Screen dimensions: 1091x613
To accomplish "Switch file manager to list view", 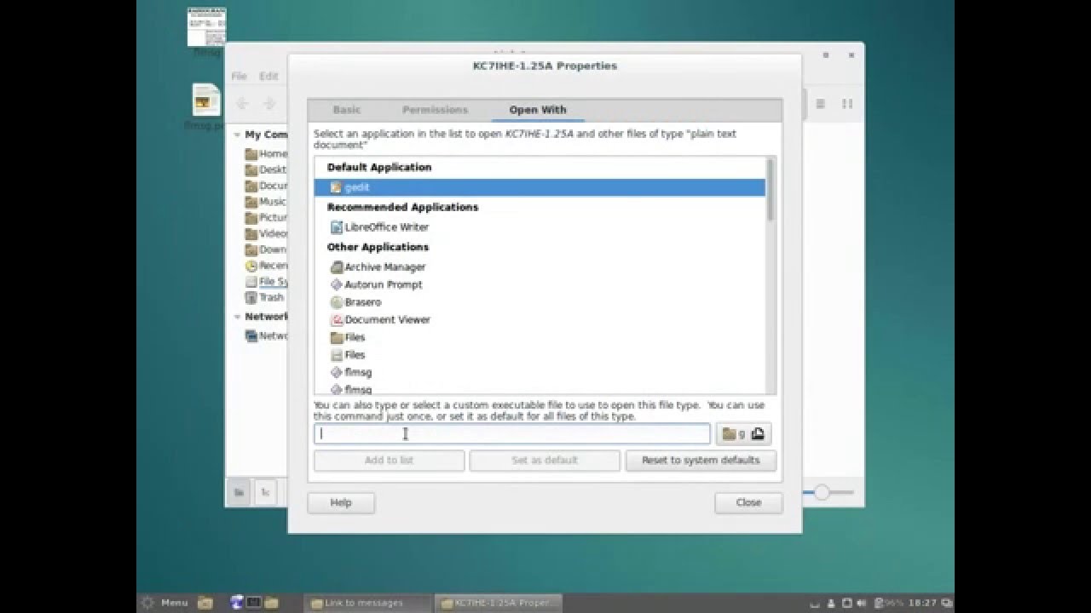I will pyautogui.click(x=820, y=104).
